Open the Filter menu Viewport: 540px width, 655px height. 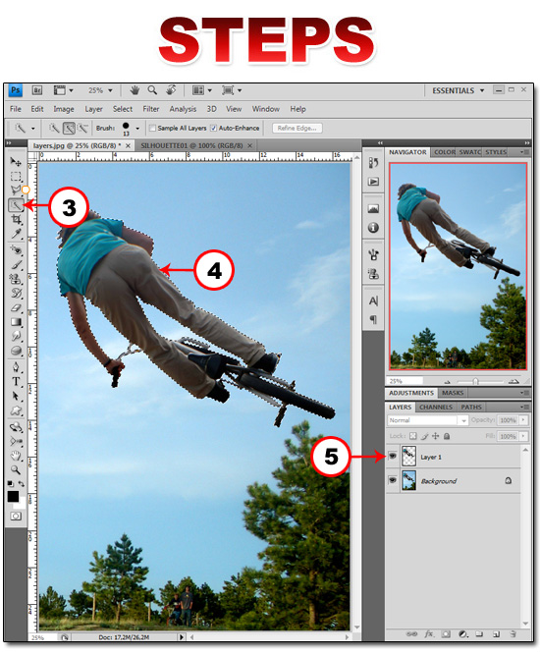click(151, 109)
